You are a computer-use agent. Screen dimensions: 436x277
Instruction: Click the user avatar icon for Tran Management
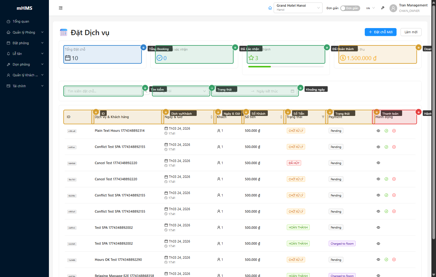[x=393, y=8]
